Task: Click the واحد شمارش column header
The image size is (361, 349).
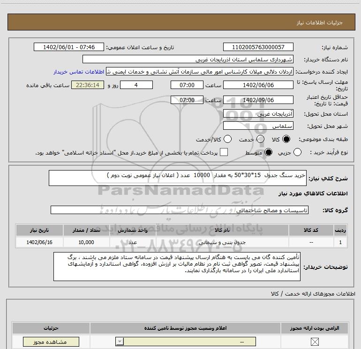Action: click(x=133, y=230)
